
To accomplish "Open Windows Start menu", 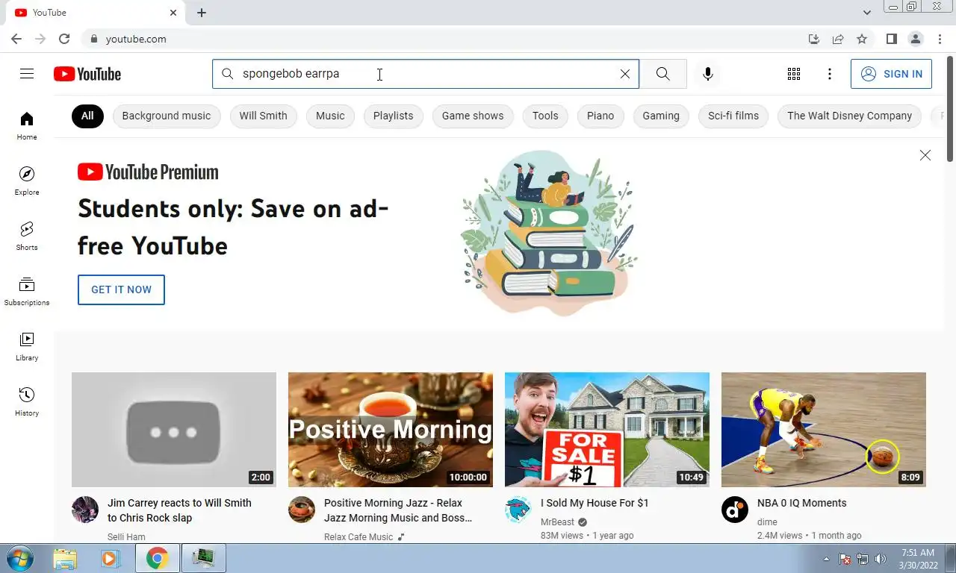I will [x=19, y=558].
